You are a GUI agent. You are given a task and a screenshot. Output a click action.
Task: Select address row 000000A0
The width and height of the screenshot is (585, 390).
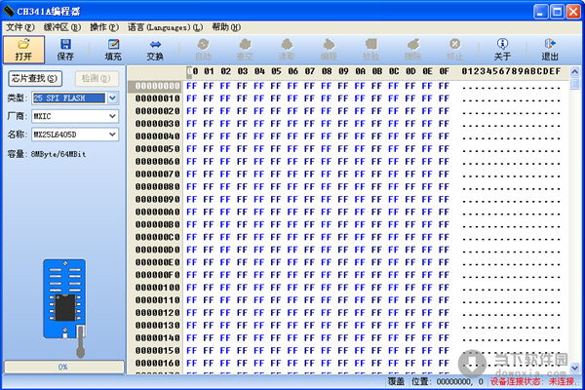pyautogui.click(x=157, y=212)
